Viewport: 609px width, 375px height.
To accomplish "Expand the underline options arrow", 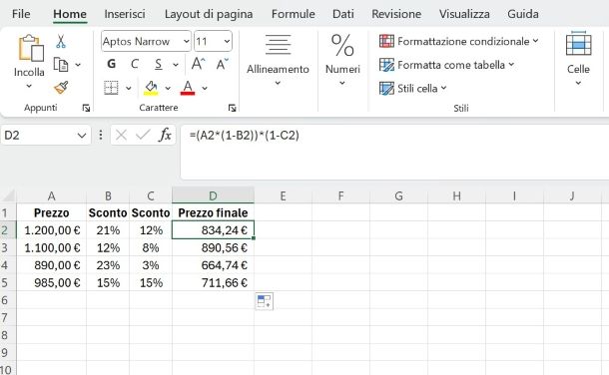I will coord(176,65).
